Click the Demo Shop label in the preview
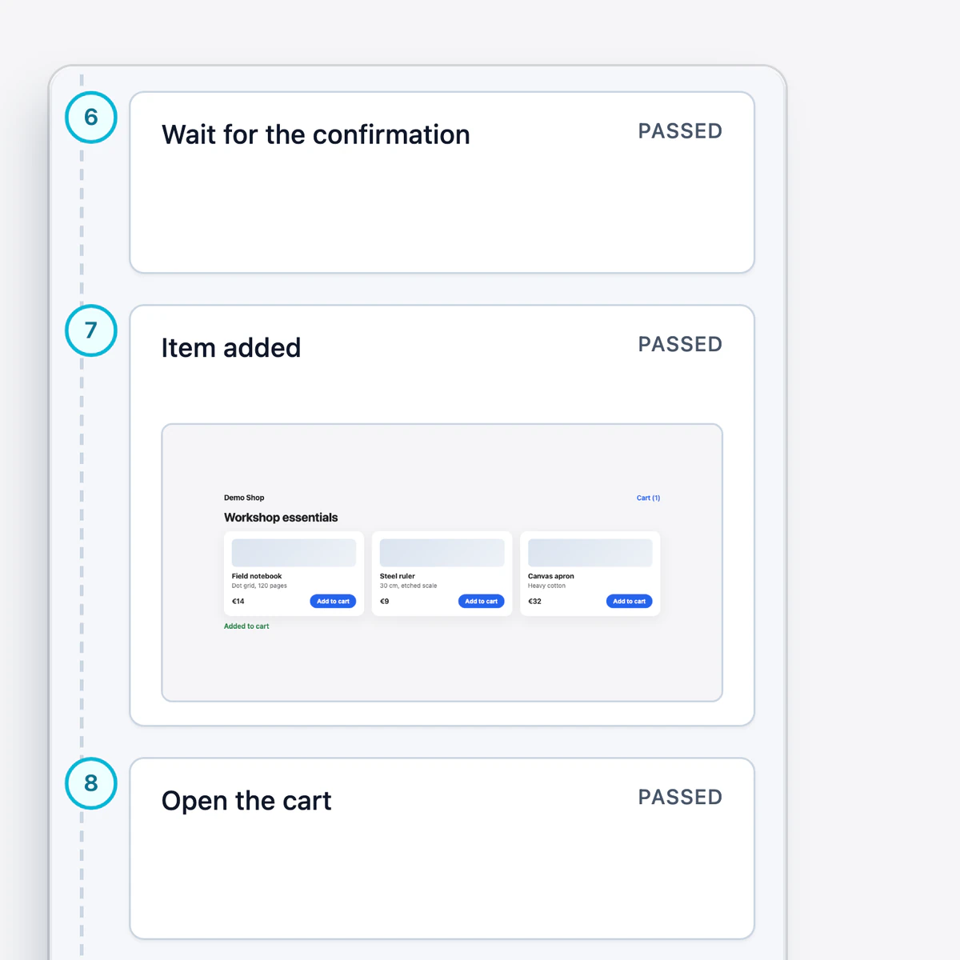The height and width of the screenshot is (960, 960). [244, 498]
